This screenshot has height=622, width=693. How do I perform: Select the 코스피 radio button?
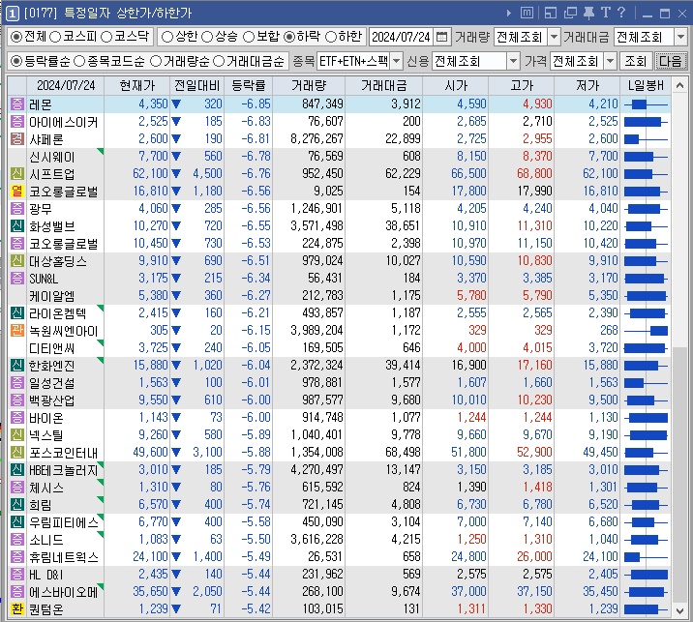[x=55, y=37]
